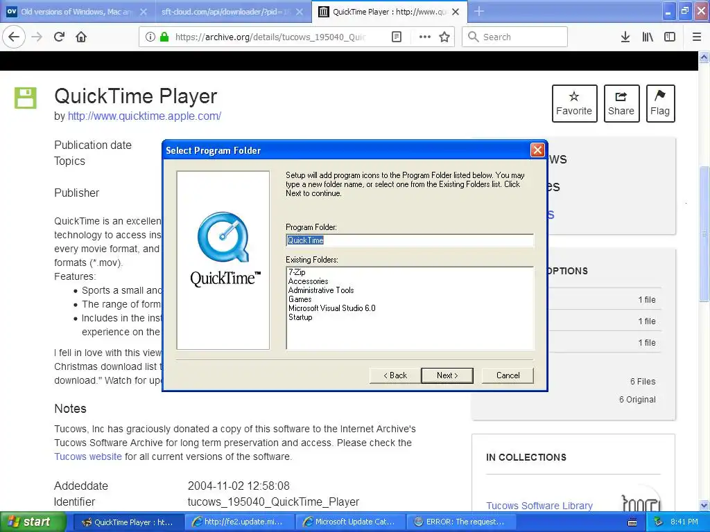Select Games in Existing Folders list
The height and width of the screenshot is (532, 710).
click(x=300, y=299)
